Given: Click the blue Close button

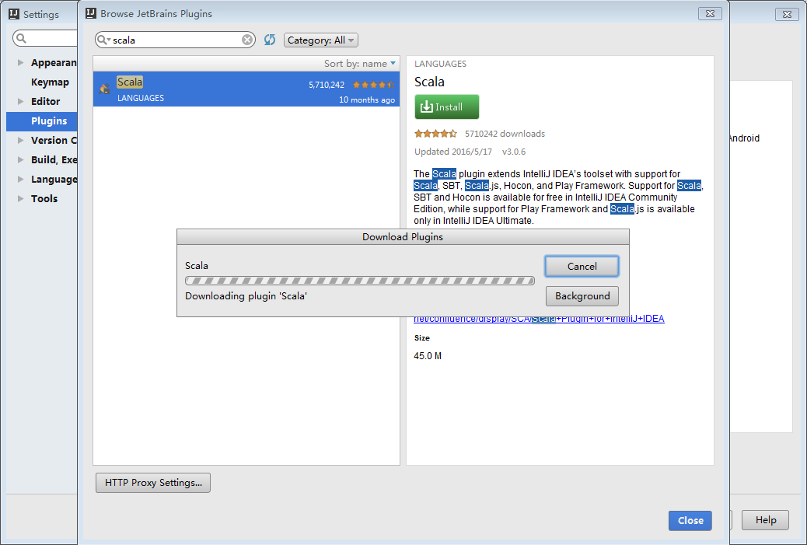Looking at the screenshot, I should [x=690, y=520].
